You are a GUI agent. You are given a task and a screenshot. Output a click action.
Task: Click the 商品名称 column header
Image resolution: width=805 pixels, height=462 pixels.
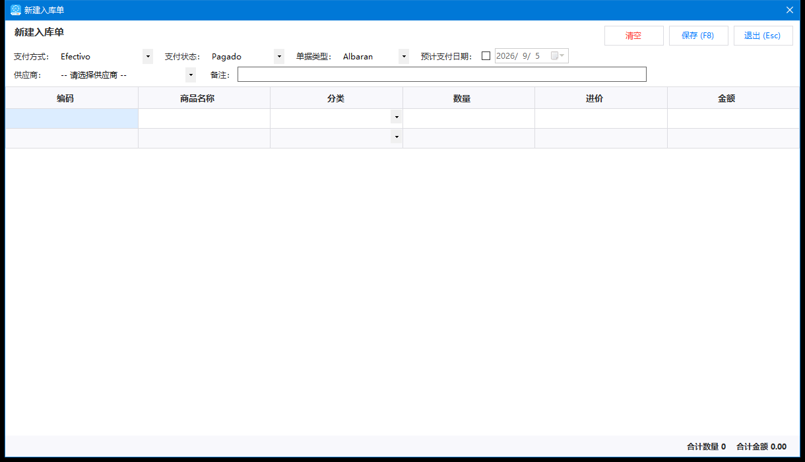pos(204,98)
